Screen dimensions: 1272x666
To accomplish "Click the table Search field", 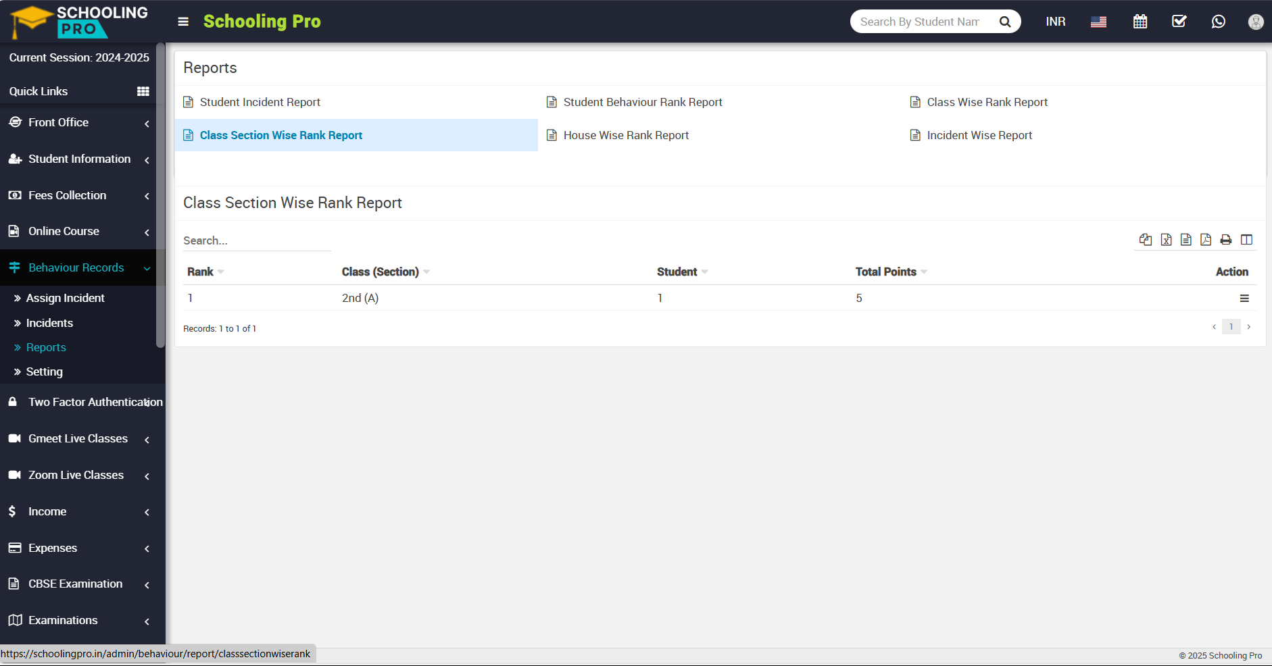I will click(x=257, y=240).
